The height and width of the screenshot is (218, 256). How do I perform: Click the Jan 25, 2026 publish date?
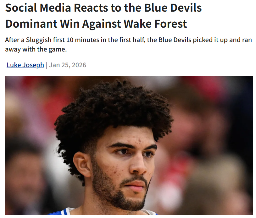[x=68, y=65]
